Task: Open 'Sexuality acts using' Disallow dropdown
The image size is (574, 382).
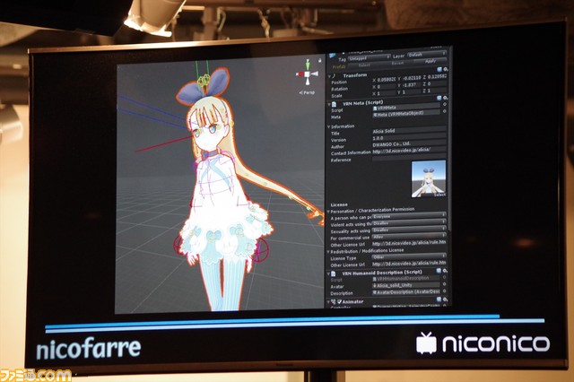Action: click(x=409, y=230)
